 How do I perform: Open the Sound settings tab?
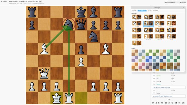[x=150, y=10]
